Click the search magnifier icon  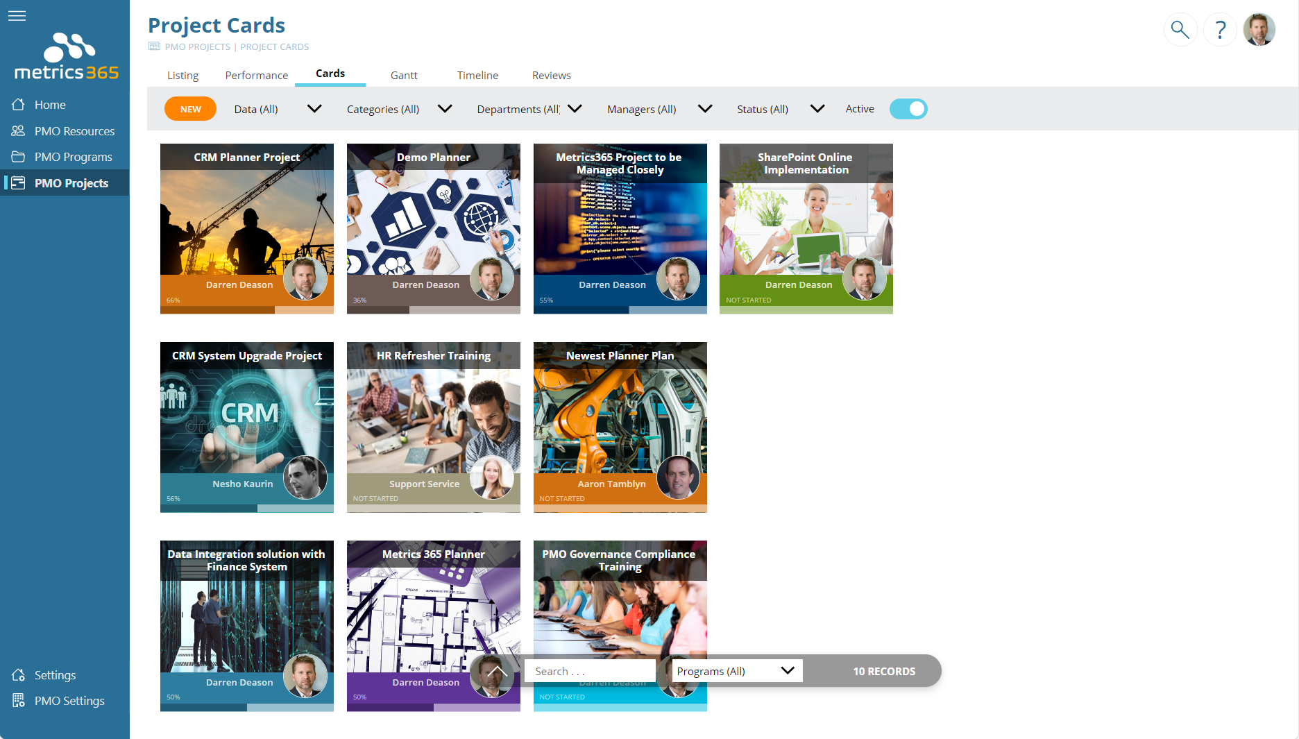point(1180,30)
